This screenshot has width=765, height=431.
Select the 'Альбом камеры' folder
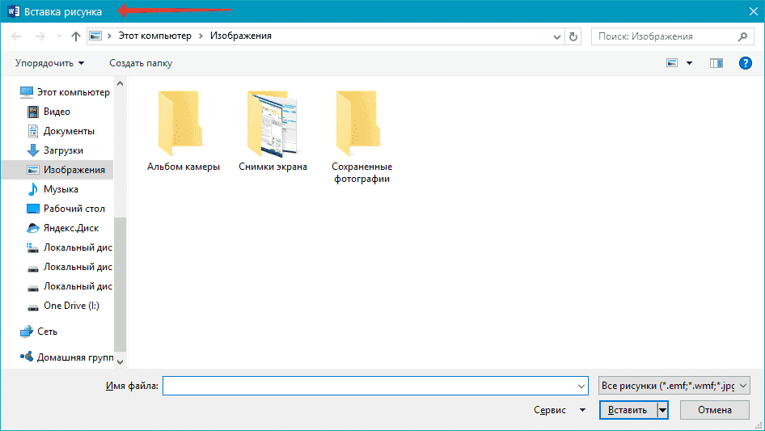pyautogui.click(x=183, y=131)
